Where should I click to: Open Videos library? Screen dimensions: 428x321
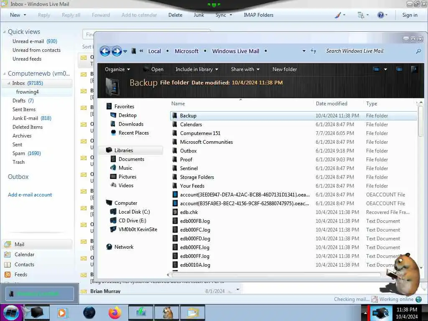click(126, 185)
